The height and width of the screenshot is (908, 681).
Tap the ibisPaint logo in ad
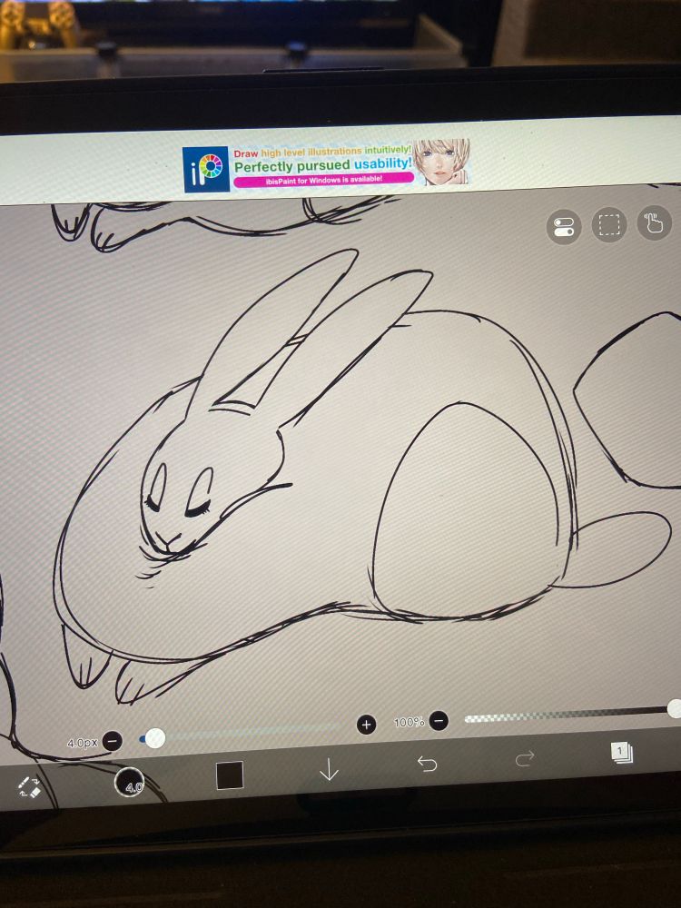pos(206,169)
